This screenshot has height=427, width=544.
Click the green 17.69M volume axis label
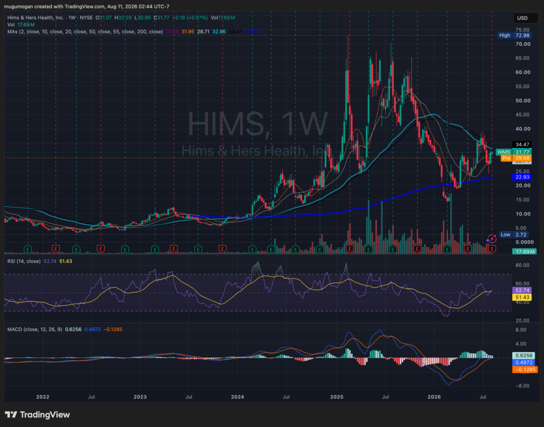tap(524, 252)
